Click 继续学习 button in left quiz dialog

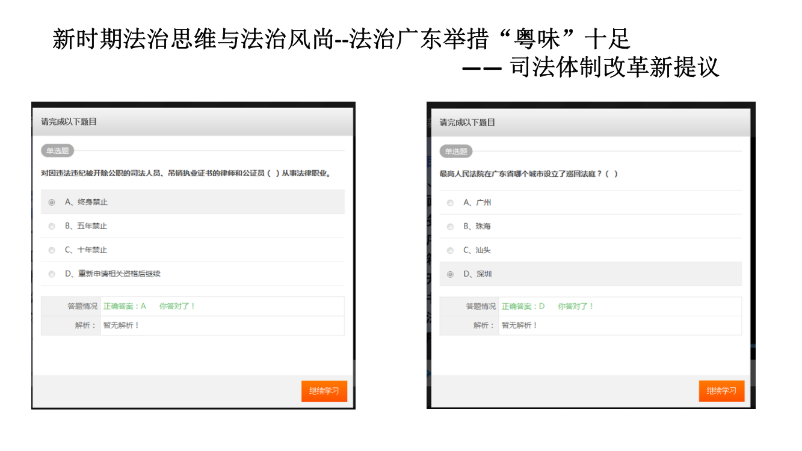pos(324,391)
